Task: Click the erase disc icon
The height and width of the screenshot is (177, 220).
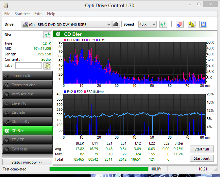Action: pos(180,24)
